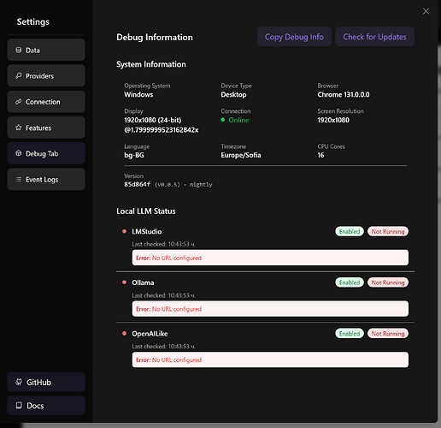Screen dimensions: 441x428
Task: Click the Ollama Not Running badge
Action: coord(388,282)
